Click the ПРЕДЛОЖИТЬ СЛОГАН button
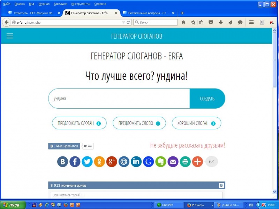The width and height of the screenshot is (279, 209). pyautogui.click(x=79, y=123)
